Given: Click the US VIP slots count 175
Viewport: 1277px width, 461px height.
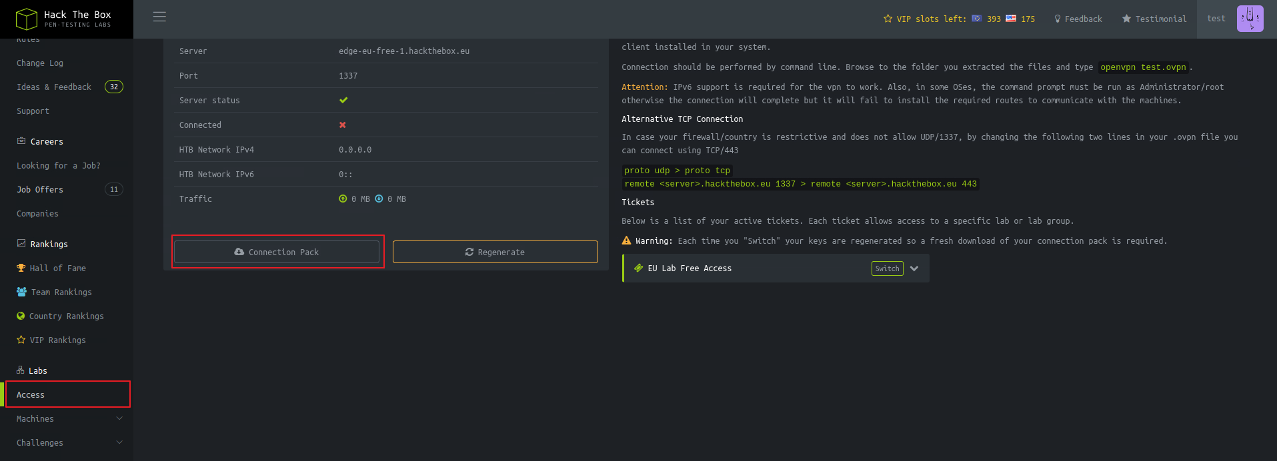Looking at the screenshot, I should pos(1028,19).
